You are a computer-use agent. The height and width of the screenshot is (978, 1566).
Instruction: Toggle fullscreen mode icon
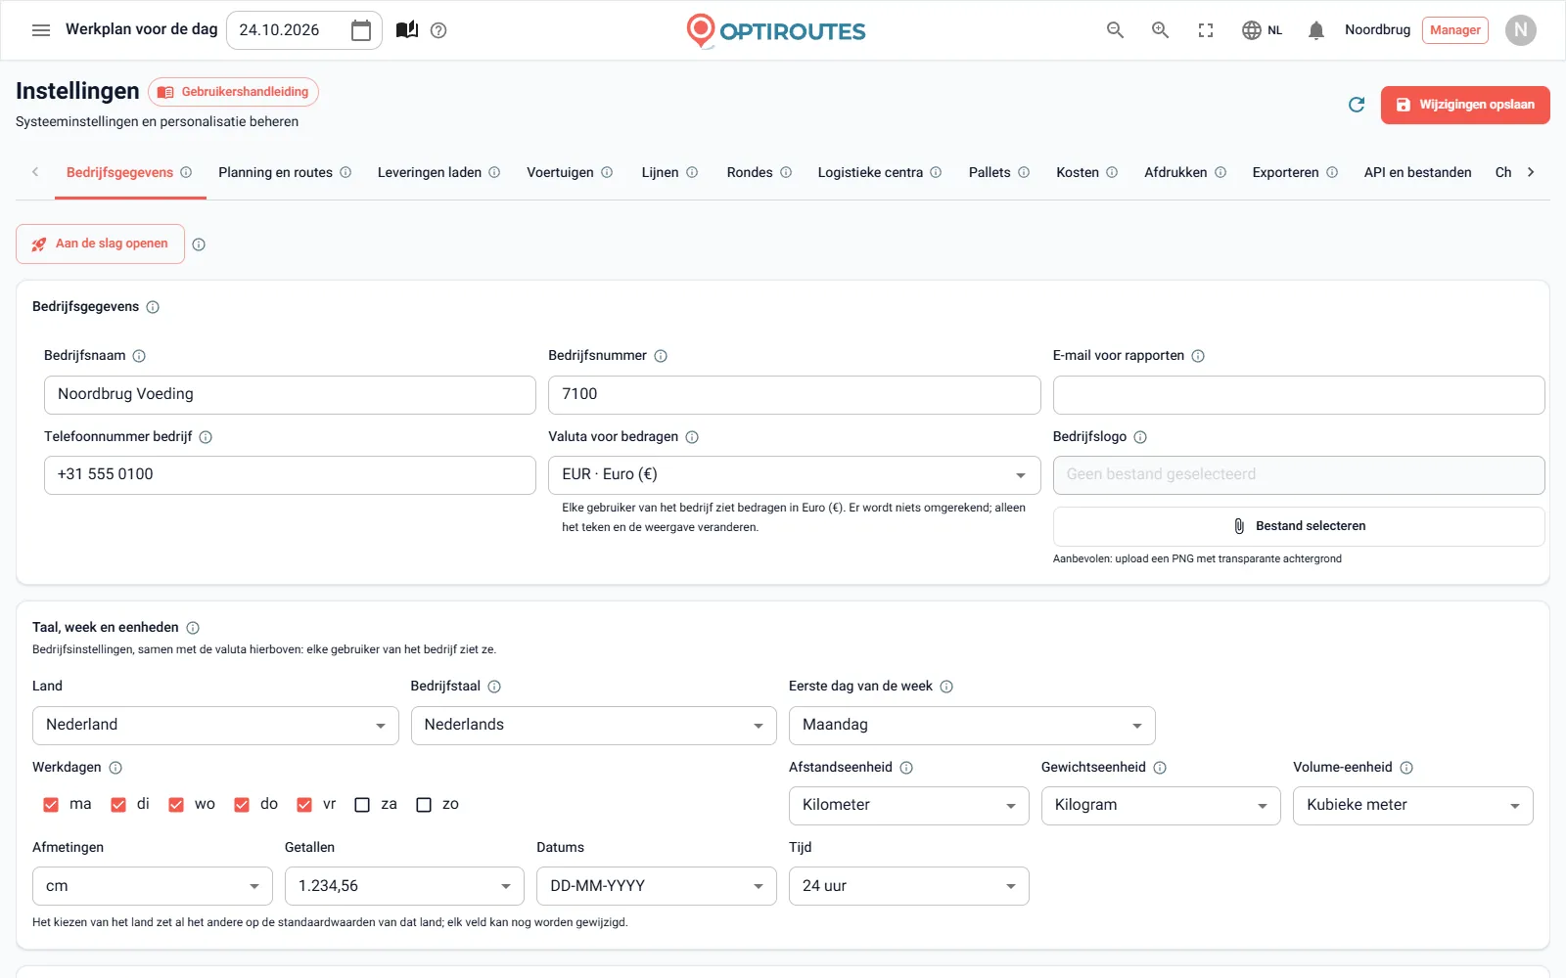pyautogui.click(x=1206, y=30)
